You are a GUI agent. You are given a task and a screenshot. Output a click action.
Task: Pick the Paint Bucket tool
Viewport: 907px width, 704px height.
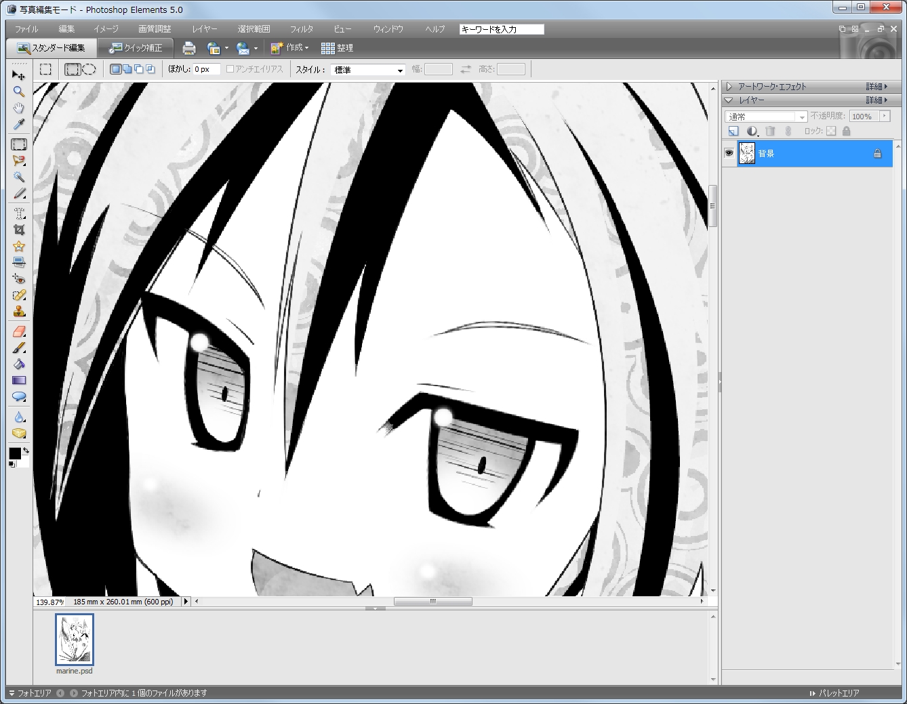click(x=18, y=364)
